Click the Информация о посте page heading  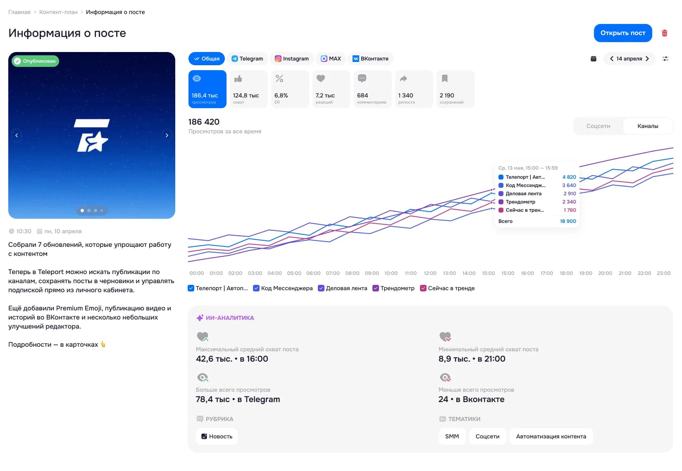(x=67, y=33)
